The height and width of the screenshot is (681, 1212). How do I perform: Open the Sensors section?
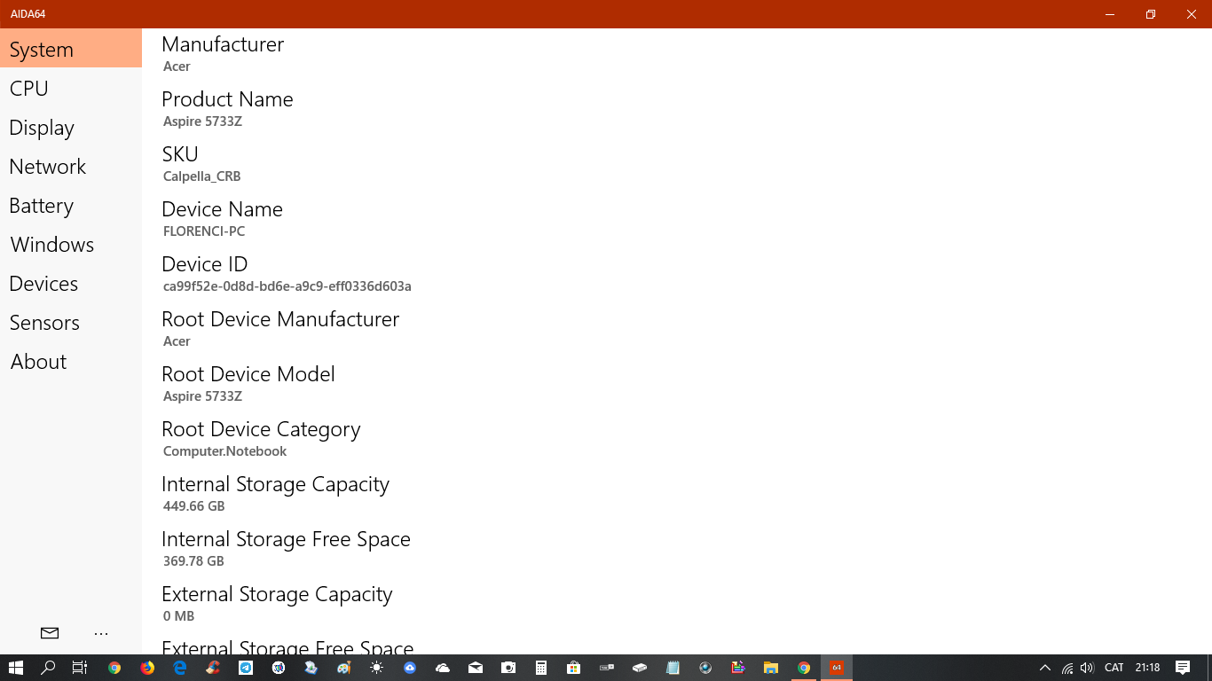[x=71, y=323]
